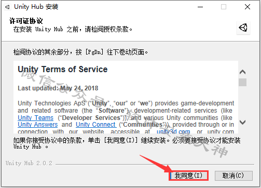
Task: Click inside the license agreement text box
Action: point(126,97)
